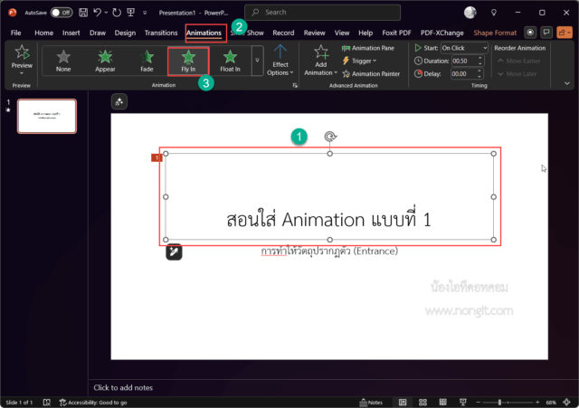Image resolution: width=579 pixels, height=408 pixels.
Task: Open the View tab
Action: [342, 33]
